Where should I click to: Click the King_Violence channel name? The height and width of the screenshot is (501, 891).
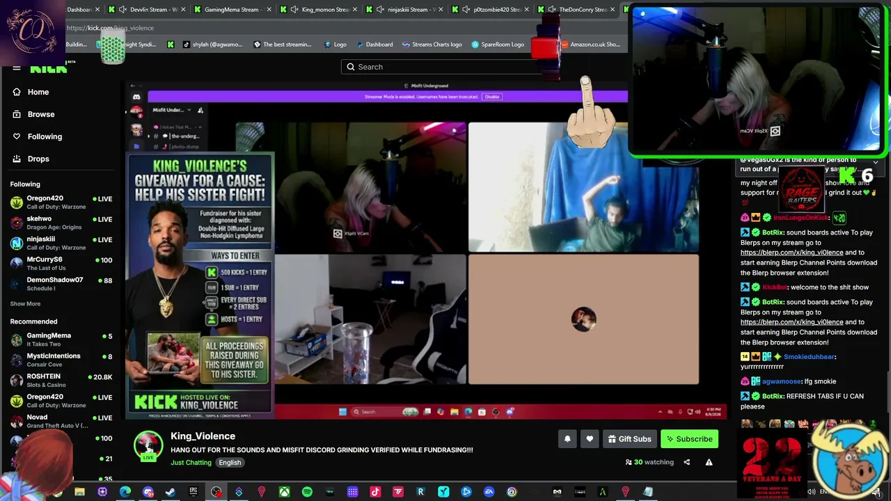coord(203,436)
